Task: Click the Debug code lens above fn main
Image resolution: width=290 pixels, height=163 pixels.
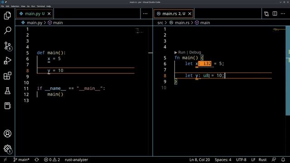Action: pyautogui.click(x=195, y=53)
